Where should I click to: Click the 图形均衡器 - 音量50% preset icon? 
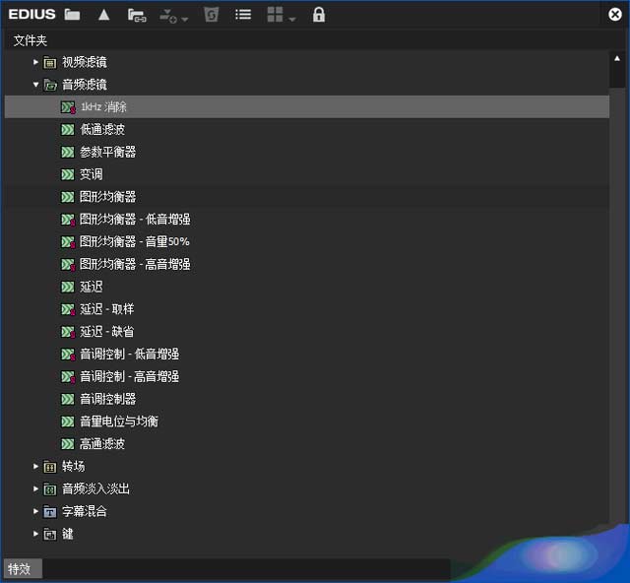(x=68, y=242)
